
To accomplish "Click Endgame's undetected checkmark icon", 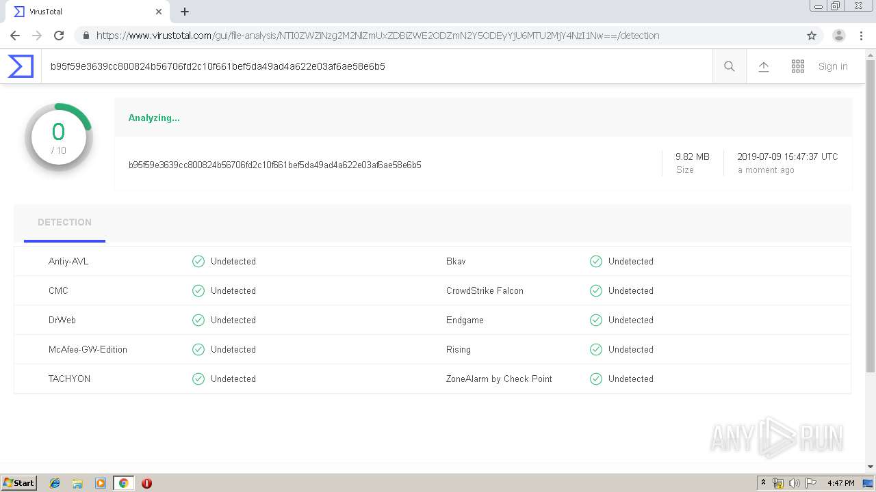I will pyautogui.click(x=596, y=320).
